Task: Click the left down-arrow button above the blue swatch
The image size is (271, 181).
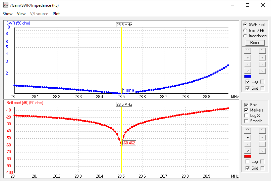Action: click(x=248, y=71)
